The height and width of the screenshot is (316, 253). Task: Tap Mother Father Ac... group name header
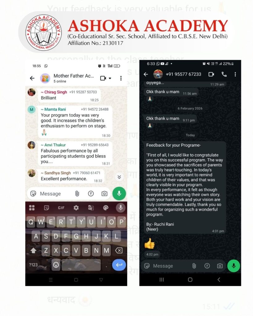[74, 76]
